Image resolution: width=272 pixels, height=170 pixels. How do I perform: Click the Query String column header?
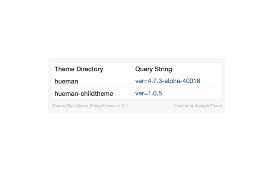[x=154, y=69]
